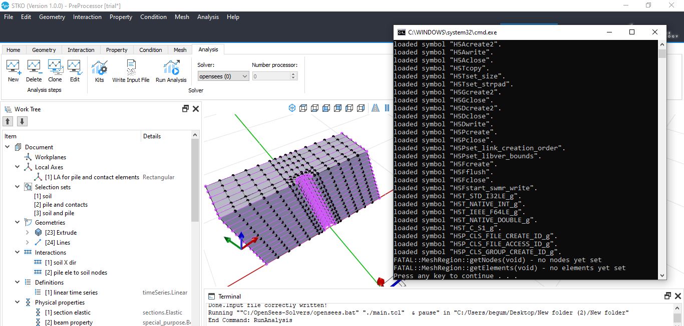Click the Clone analysis step icon

click(55, 66)
